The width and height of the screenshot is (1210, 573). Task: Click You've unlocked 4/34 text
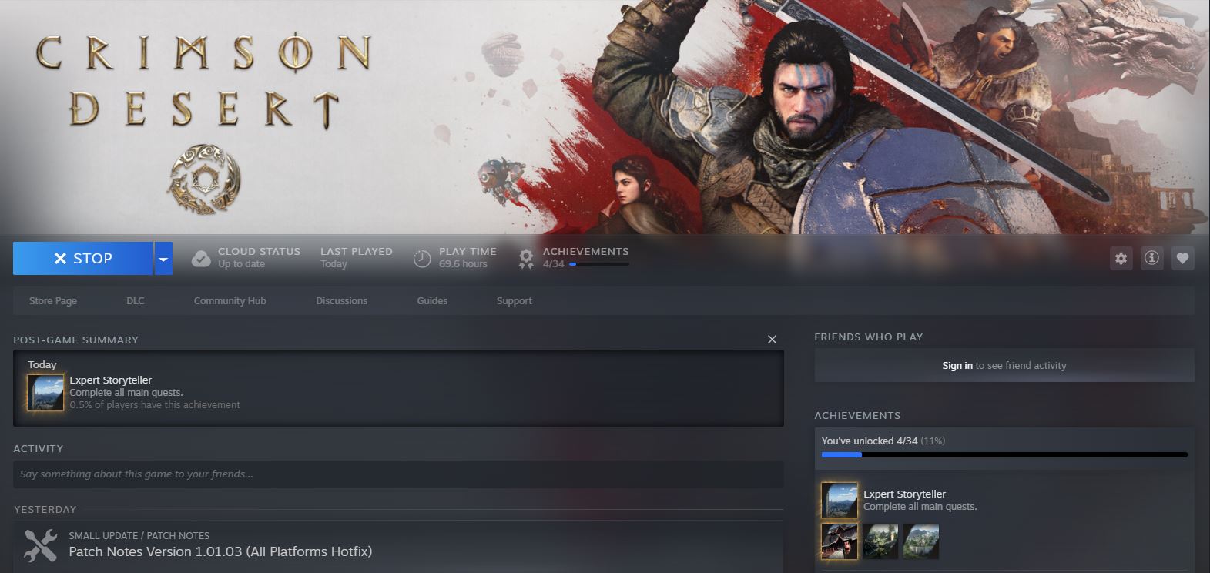click(870, 441)
